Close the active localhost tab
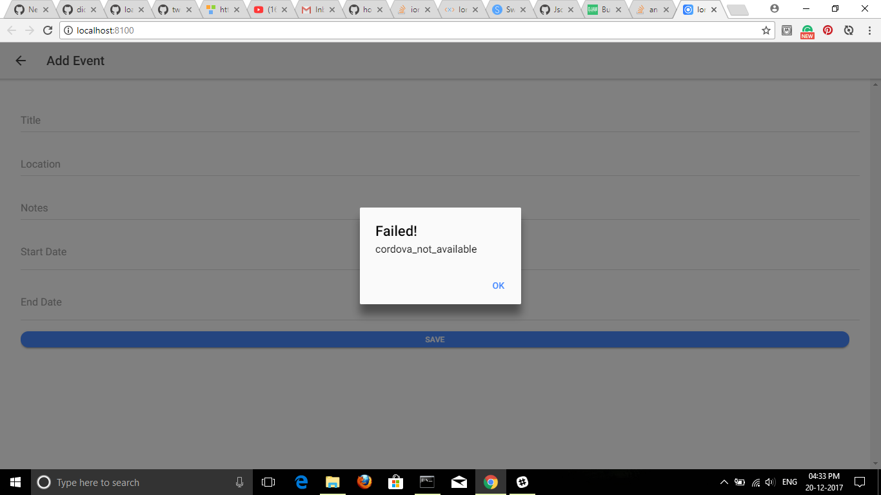 tap(713, 10)
